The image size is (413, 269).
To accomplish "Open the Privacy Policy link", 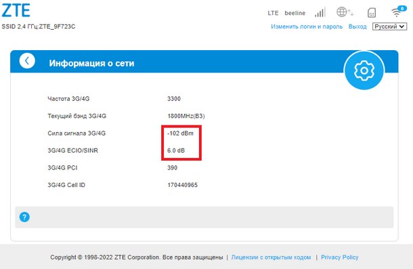I will tap(339, 257).
